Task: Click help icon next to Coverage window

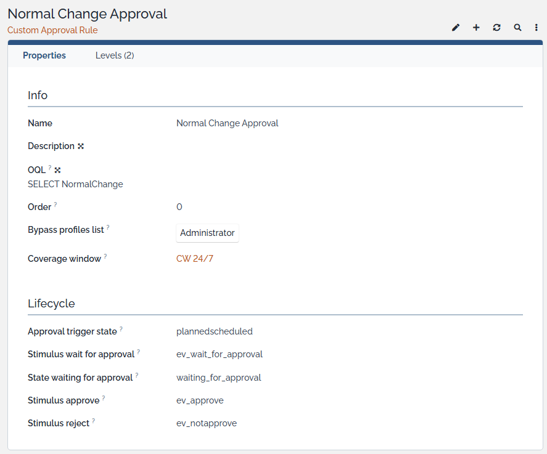Action: 105,256
